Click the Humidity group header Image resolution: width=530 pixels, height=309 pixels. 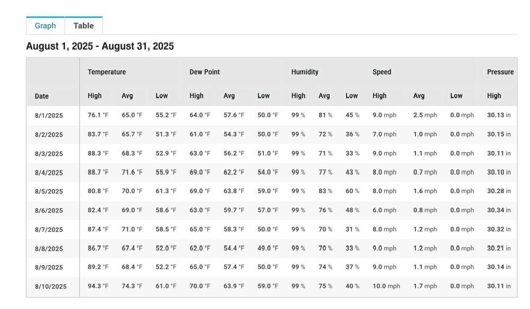tap(305, 72)
